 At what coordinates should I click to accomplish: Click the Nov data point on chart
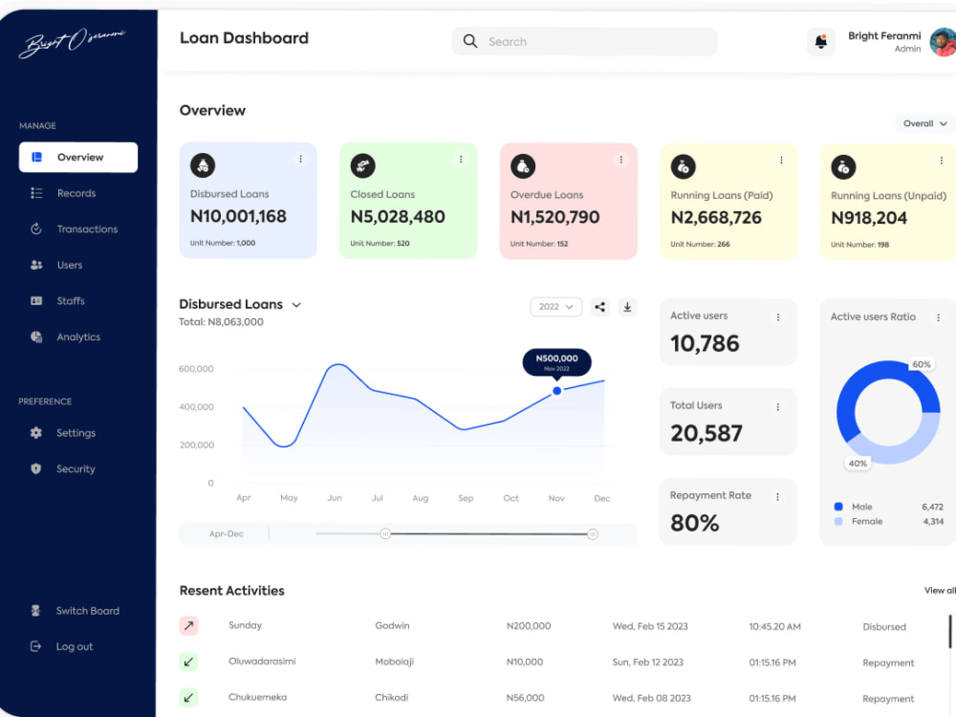coord(556,391)
